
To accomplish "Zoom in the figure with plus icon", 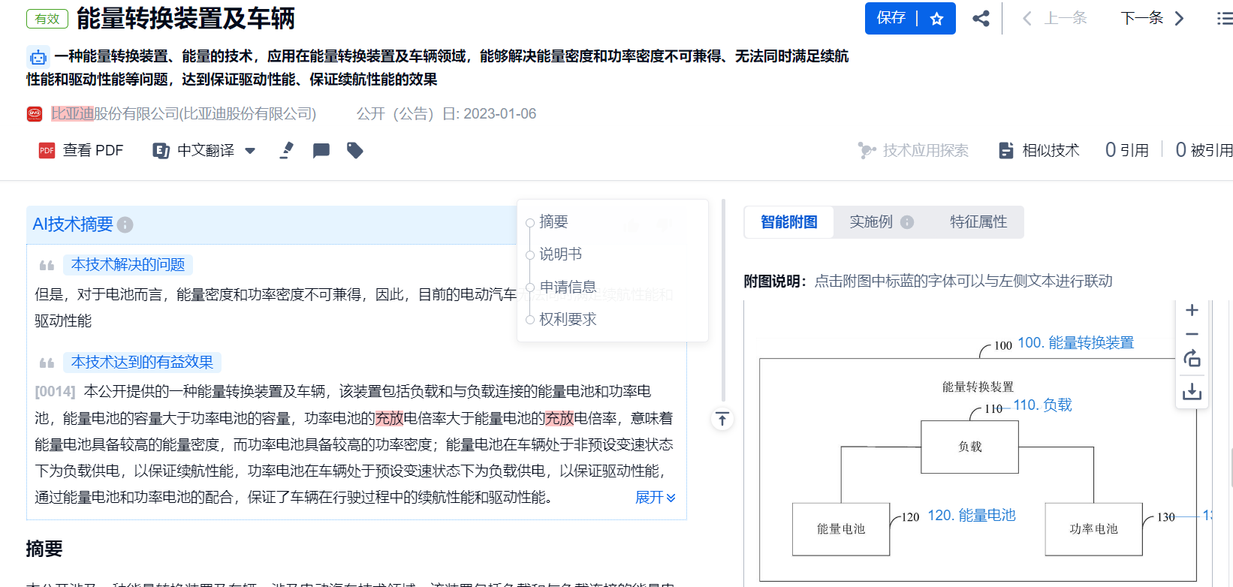I will [x=1192, y=310].
